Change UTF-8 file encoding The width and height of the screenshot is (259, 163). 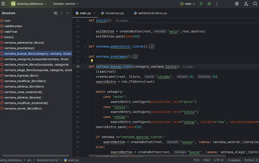[219, 160]
